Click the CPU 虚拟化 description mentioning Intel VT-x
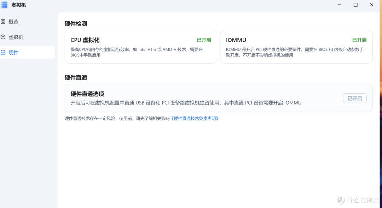Viewport: 382px width, 208px height. point(137,52)
